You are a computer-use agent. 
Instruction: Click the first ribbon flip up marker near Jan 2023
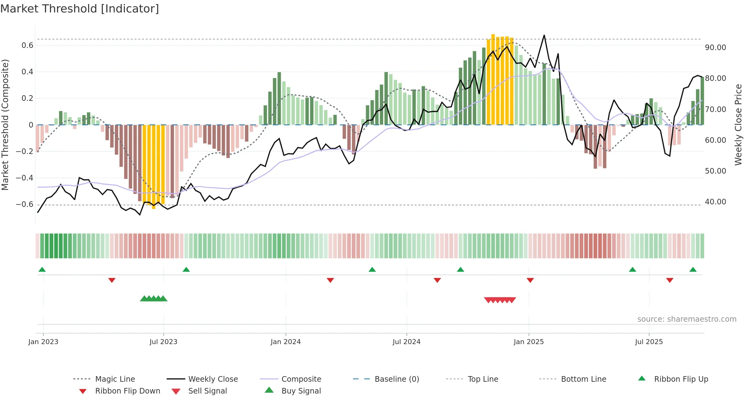click(42, 269)
